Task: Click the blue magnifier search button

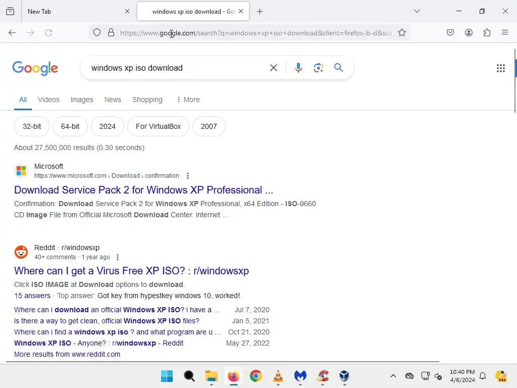Action: pos(338,68)
